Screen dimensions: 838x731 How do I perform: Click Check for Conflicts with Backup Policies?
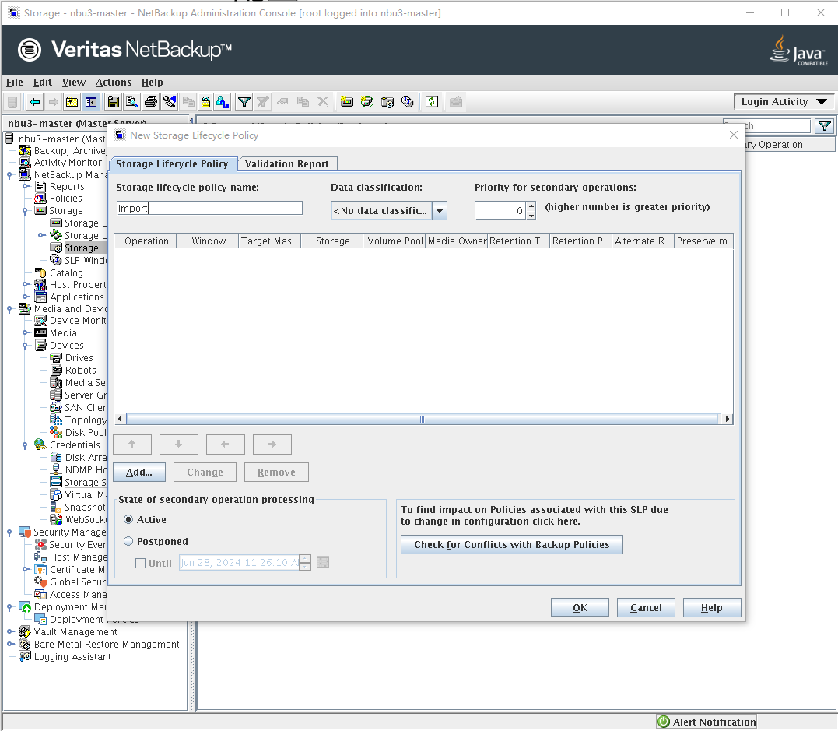[511, 545]
